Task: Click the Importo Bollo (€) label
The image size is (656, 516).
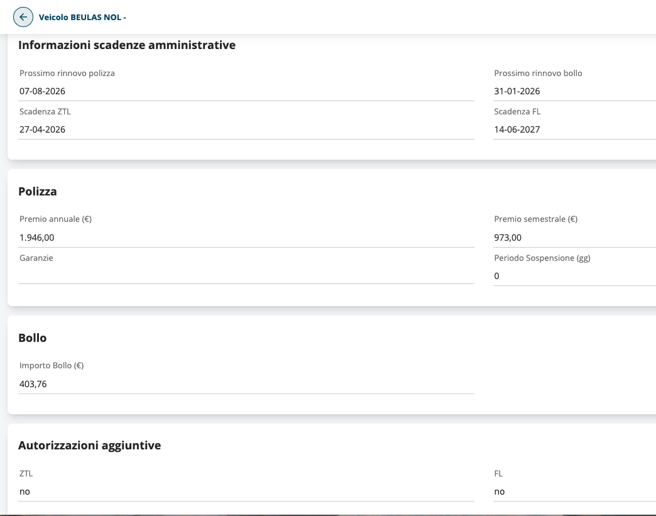Action: [52, 366]
